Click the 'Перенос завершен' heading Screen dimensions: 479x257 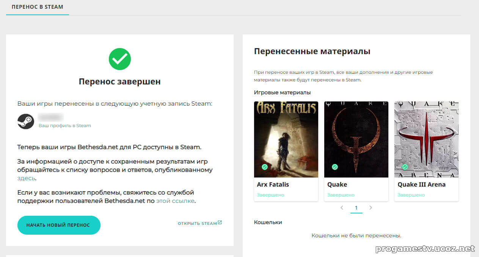[120, 82]
